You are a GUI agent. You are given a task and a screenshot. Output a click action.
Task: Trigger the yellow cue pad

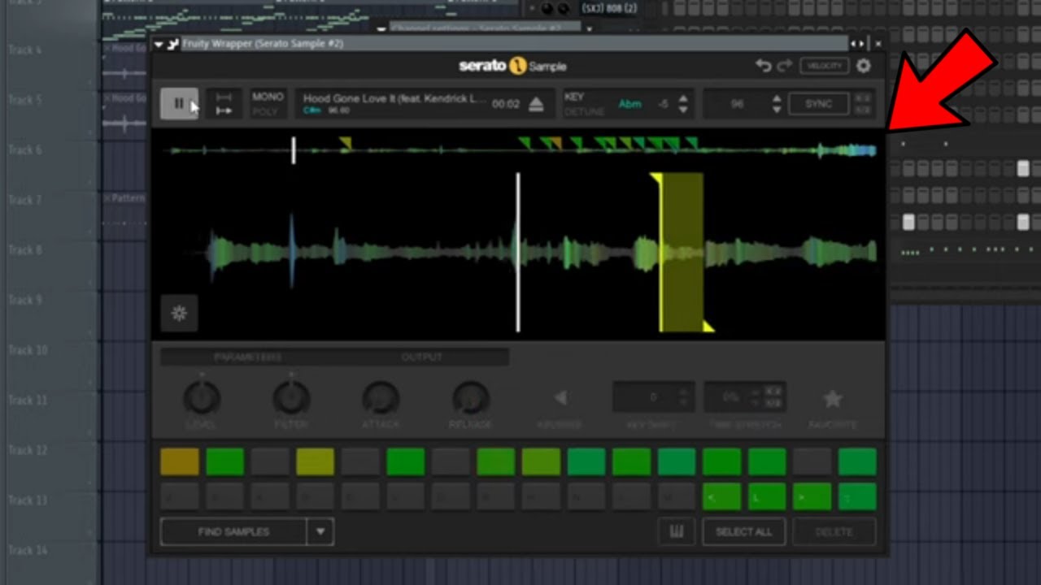point(315,461)
